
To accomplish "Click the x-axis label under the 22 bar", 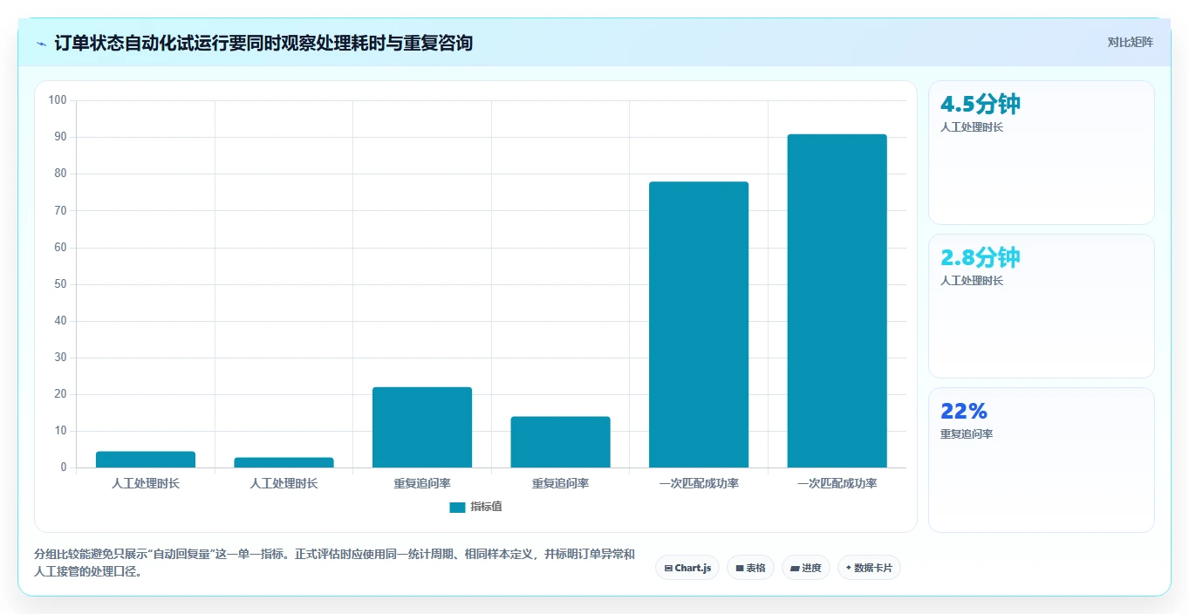I will [x=422, y=483].
